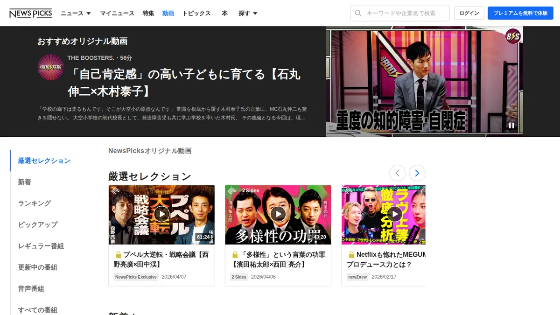Viewport: 560px width, 315px height.
Task: Show previous 厳選セレクション carousel items
Action: pyautogui.click(x=398, y=173)
